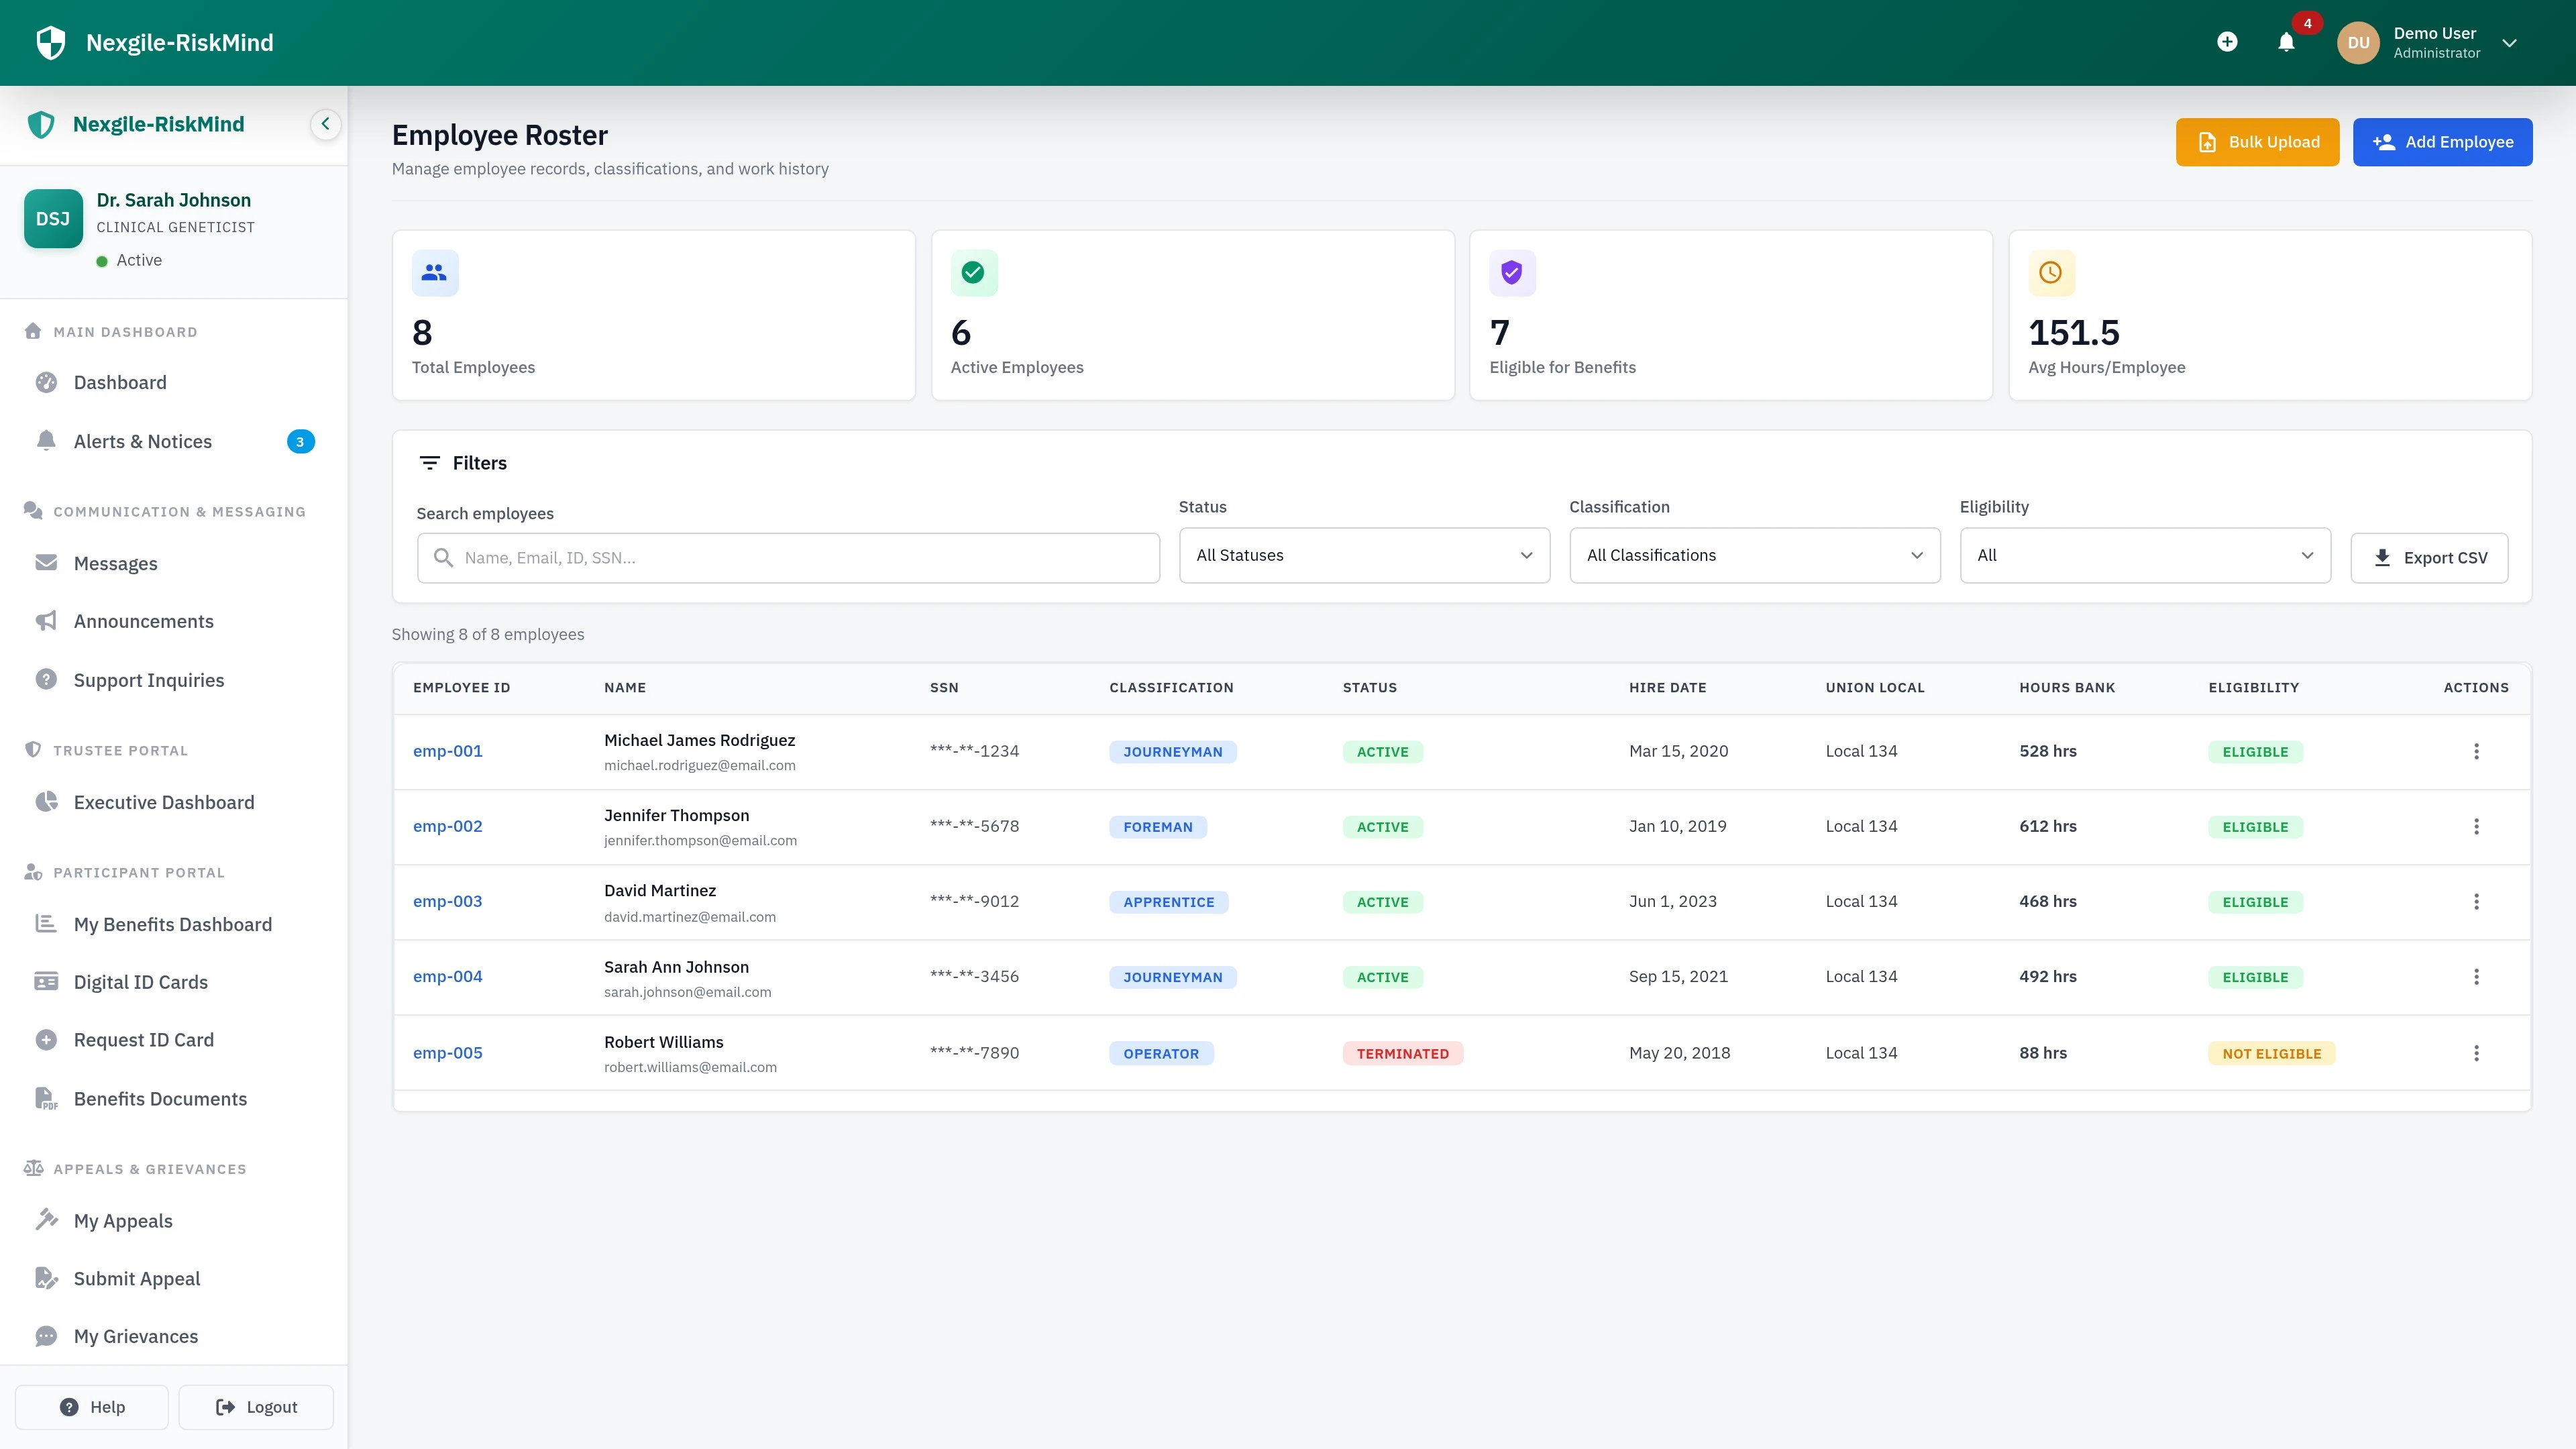
Task: Open Messages from the sidebar
Action: (x=116, y=563)
